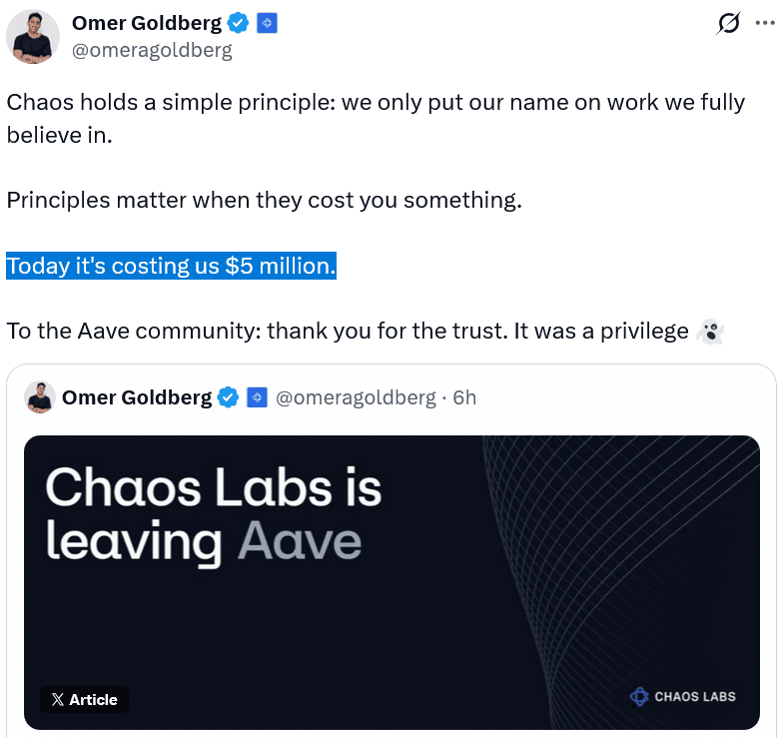Click the verified badge in the quoted post
The height and width of the screenshot is (738, 784).
[228, 397]
